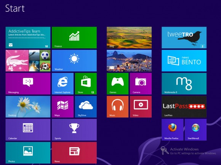
Task: Open the SkyDrive tile
Action: pyautogui.click(x=86, y=106)
